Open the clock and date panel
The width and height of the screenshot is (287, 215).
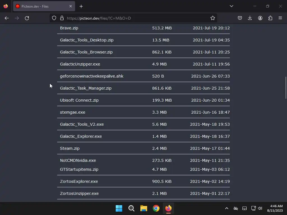275,208
